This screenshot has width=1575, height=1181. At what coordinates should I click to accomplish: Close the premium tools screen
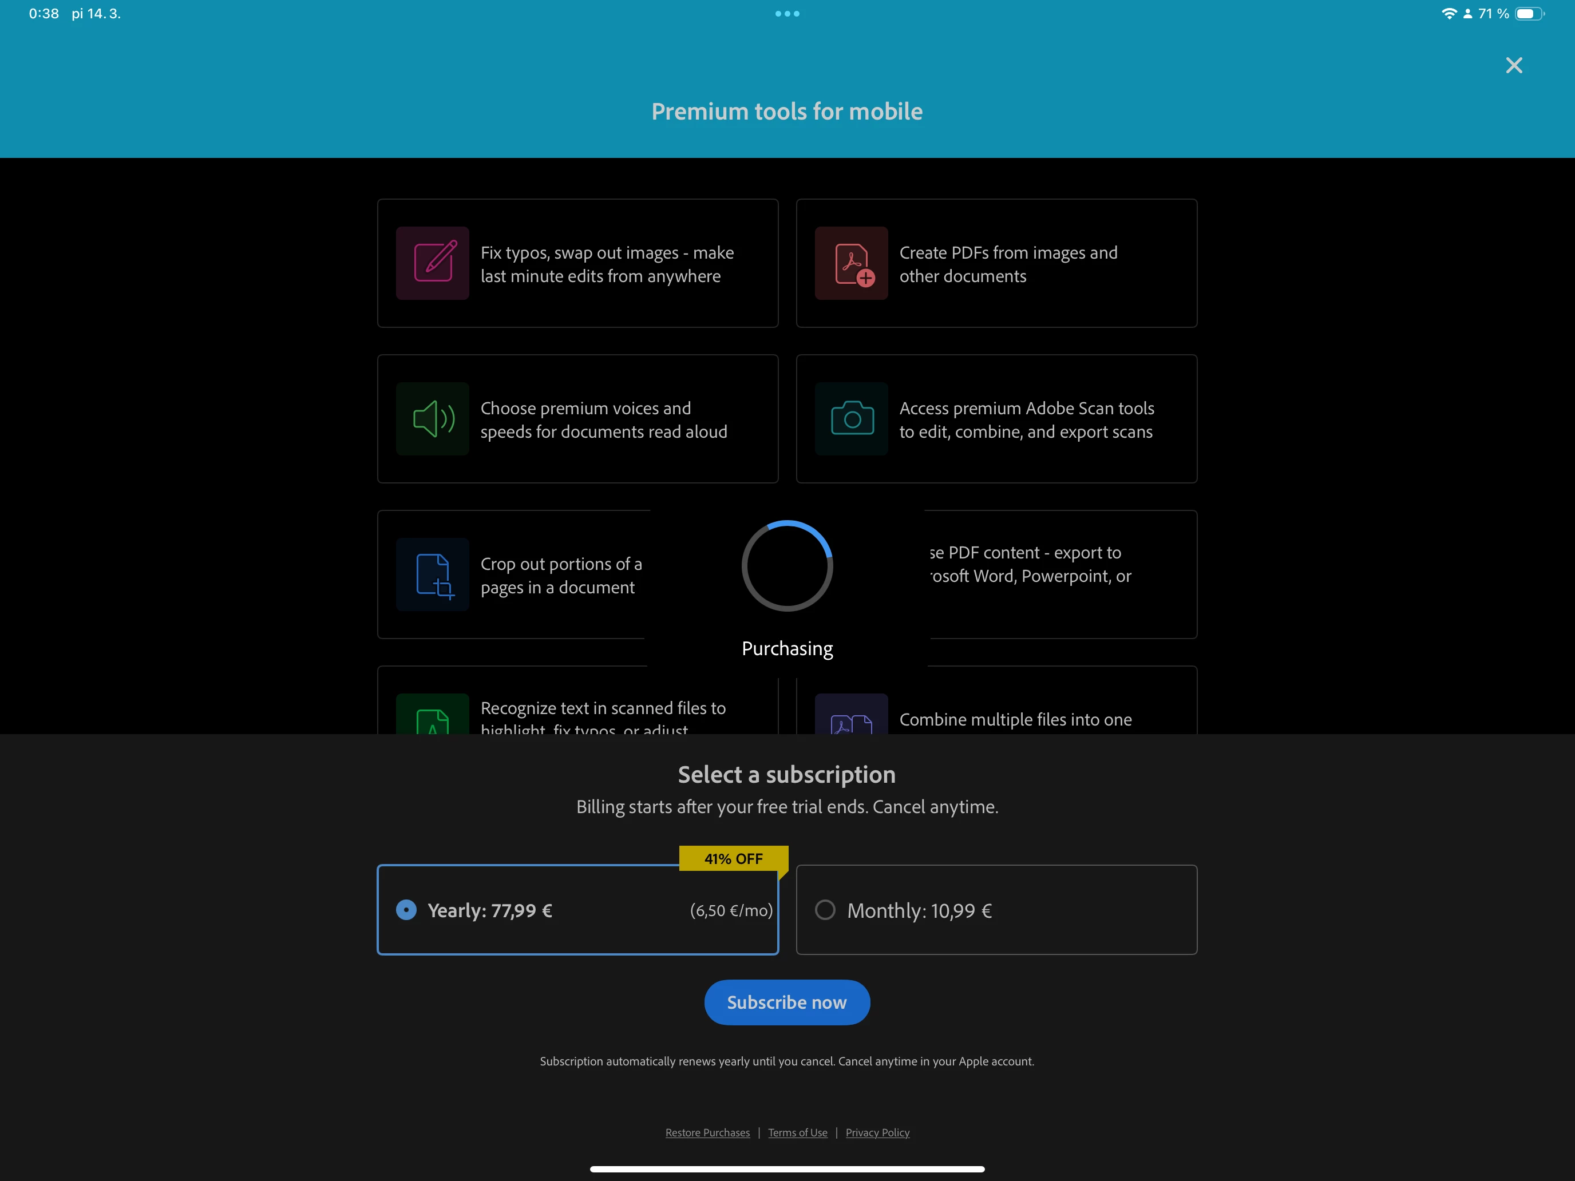coord(1514,65)
